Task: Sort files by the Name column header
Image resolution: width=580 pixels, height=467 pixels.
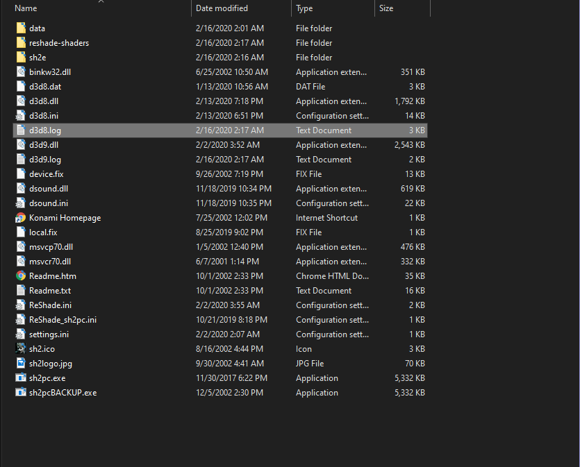Action: click(26, 8)
